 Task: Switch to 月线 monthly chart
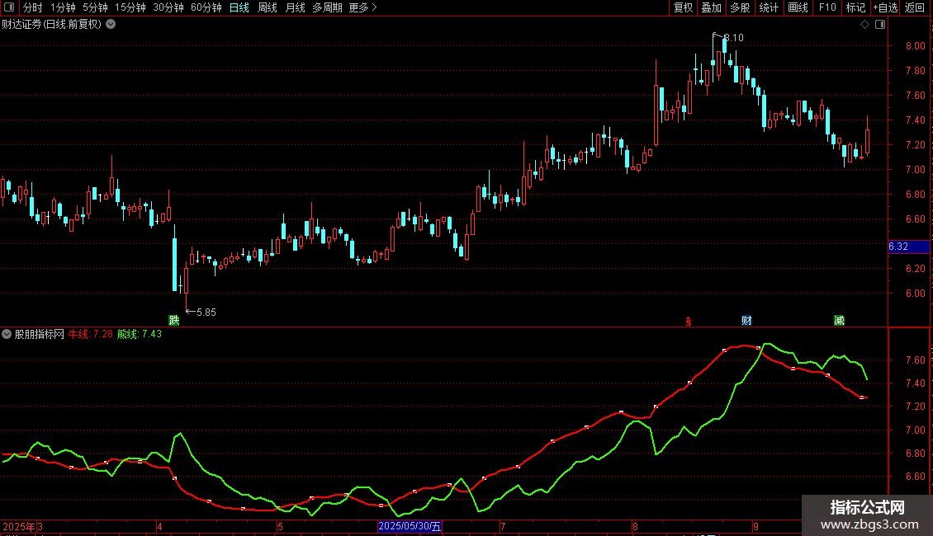click(295, 7)
